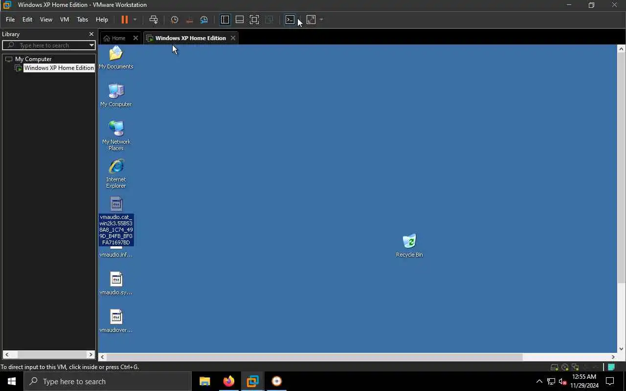The image size is (626, 391).
Task: Open the VM menu
Action: point(65,20)
